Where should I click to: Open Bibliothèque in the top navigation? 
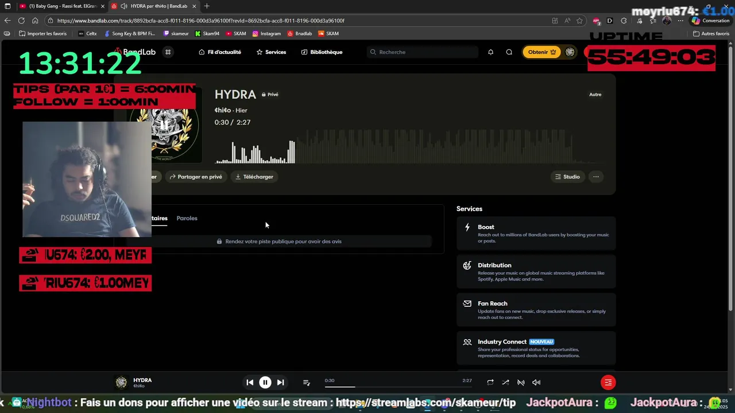point(322,52)
